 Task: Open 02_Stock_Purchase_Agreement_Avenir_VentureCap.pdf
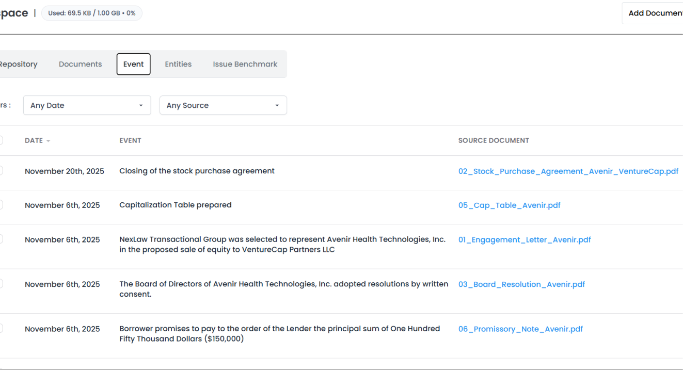coord(568,171)
